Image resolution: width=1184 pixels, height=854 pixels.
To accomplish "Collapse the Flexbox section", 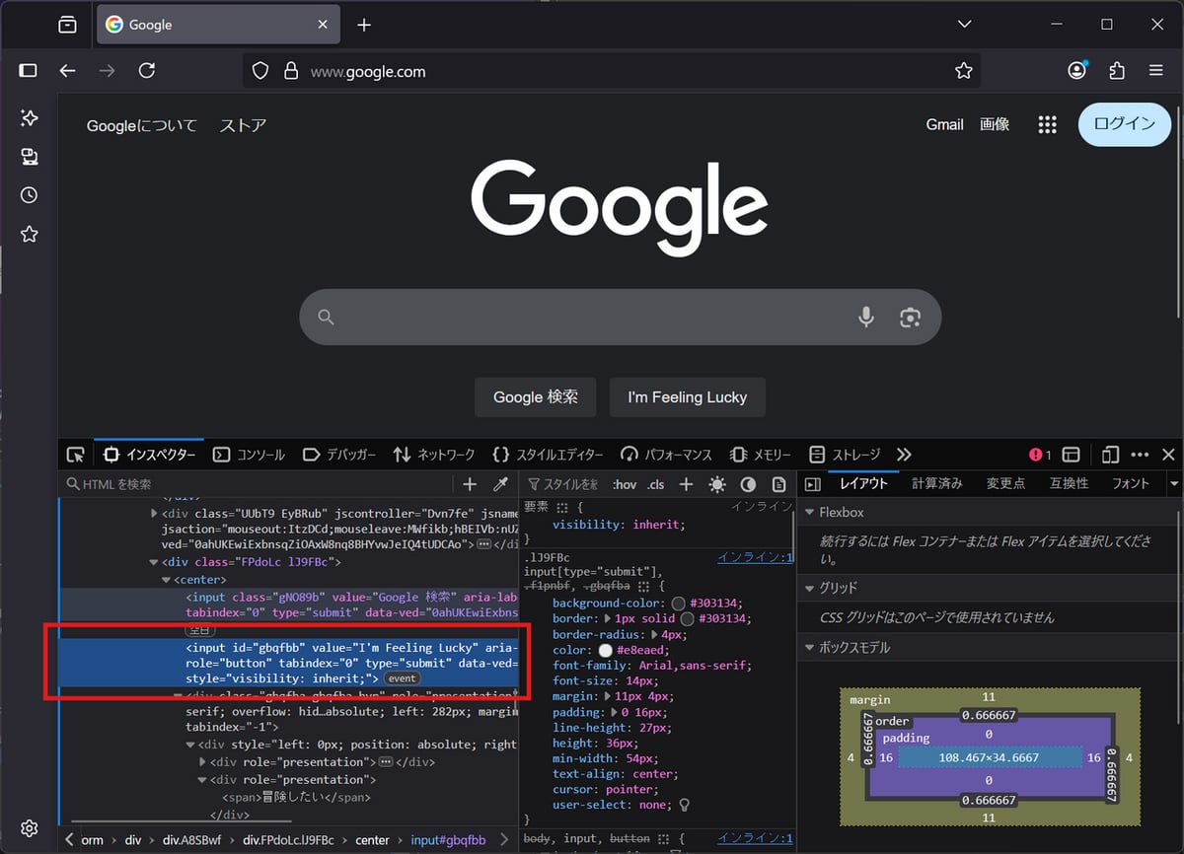I will [809, 513].
